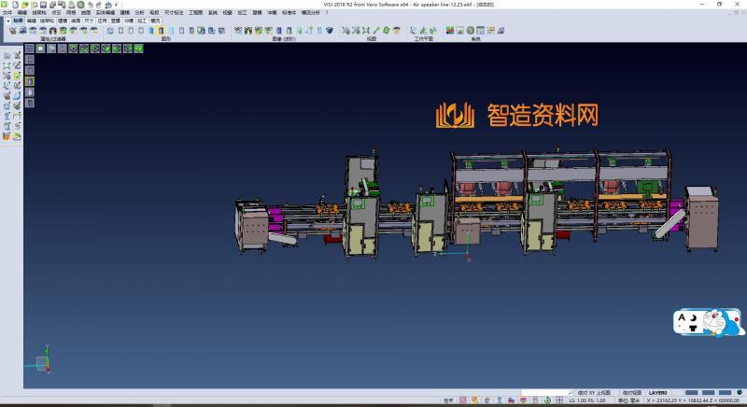Screen dimensions: 747x407
Task: Click the first icon in the 属性/过滤器 group
Action: [x=12, y=31]
